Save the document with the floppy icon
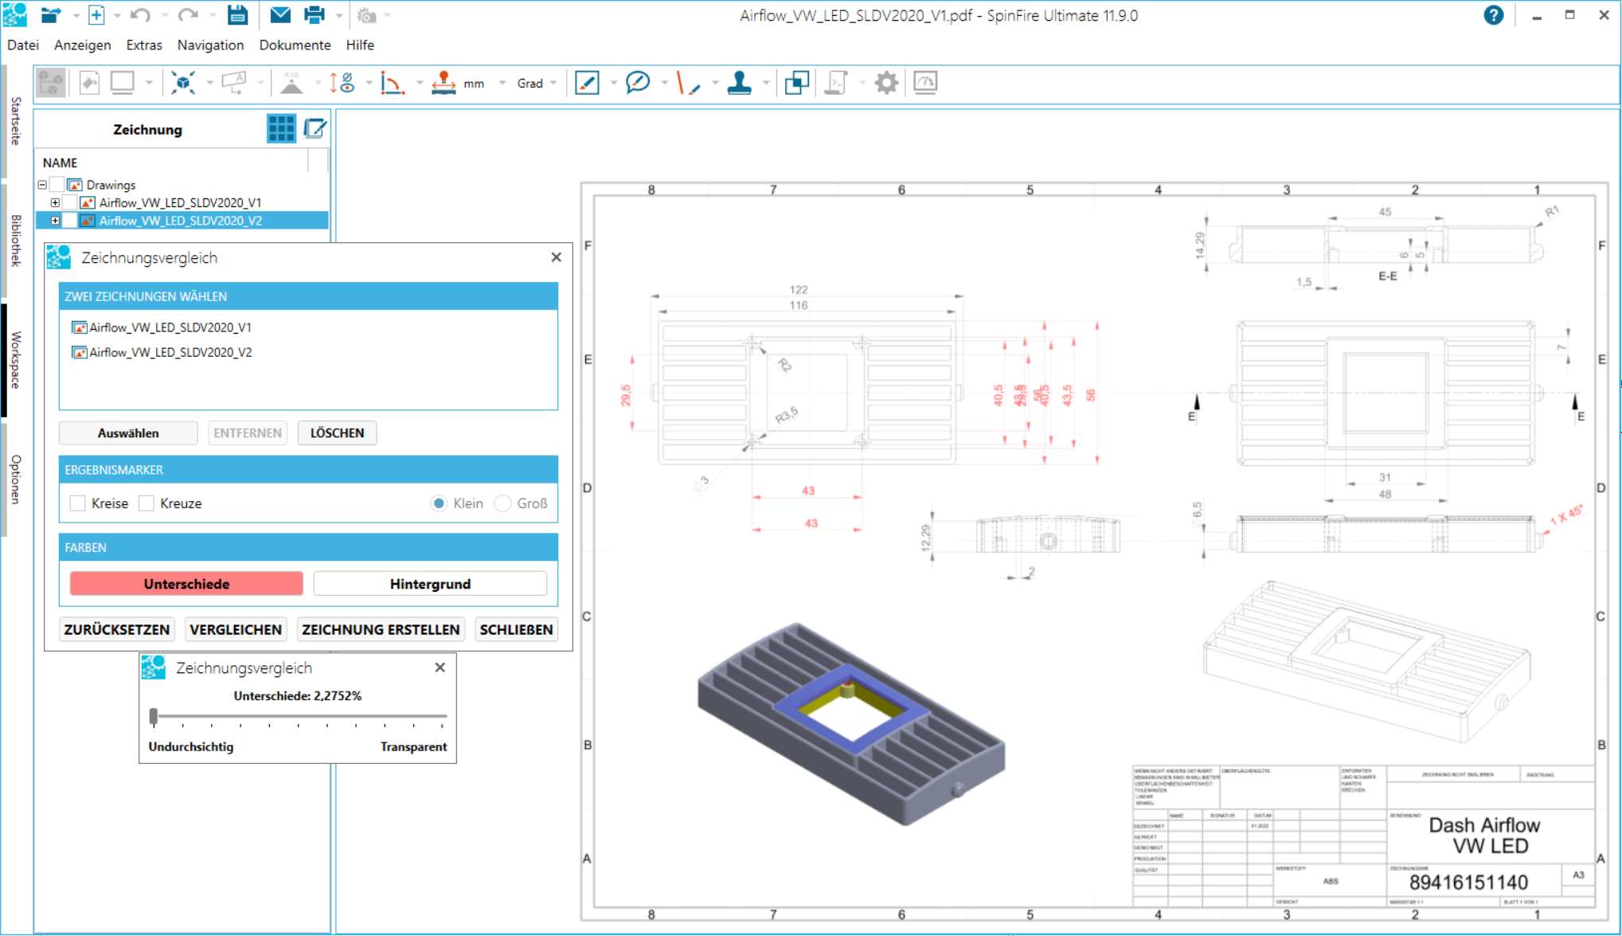1622x936 pixels. tap(237, 15)
